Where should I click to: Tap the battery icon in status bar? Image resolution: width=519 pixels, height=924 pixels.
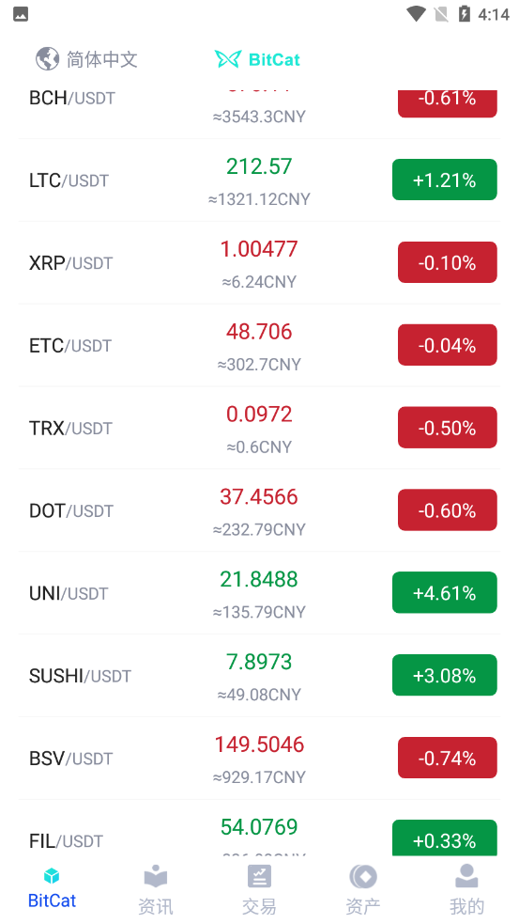pos(465,13)
